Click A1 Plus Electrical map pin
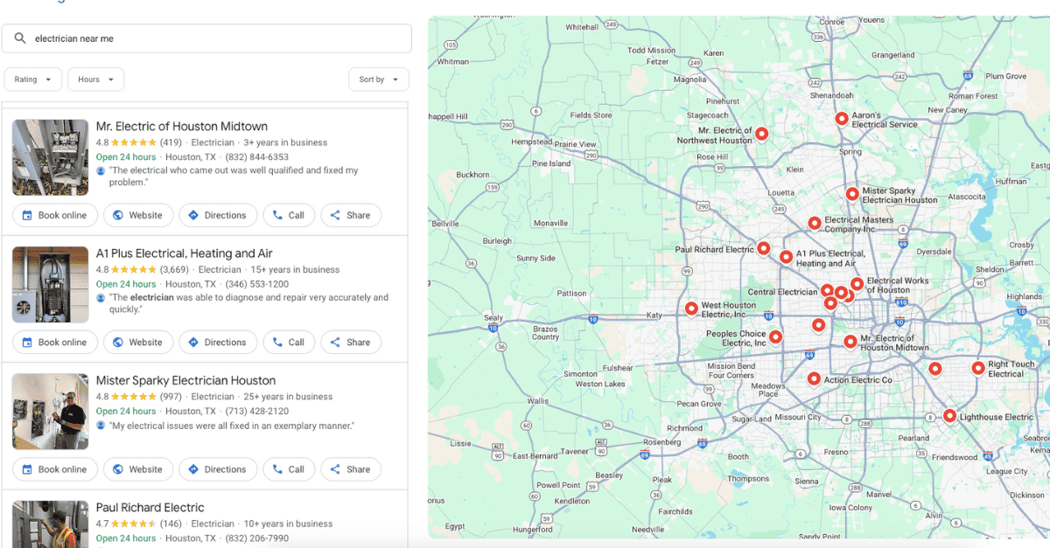 click(x=786, y=257)
